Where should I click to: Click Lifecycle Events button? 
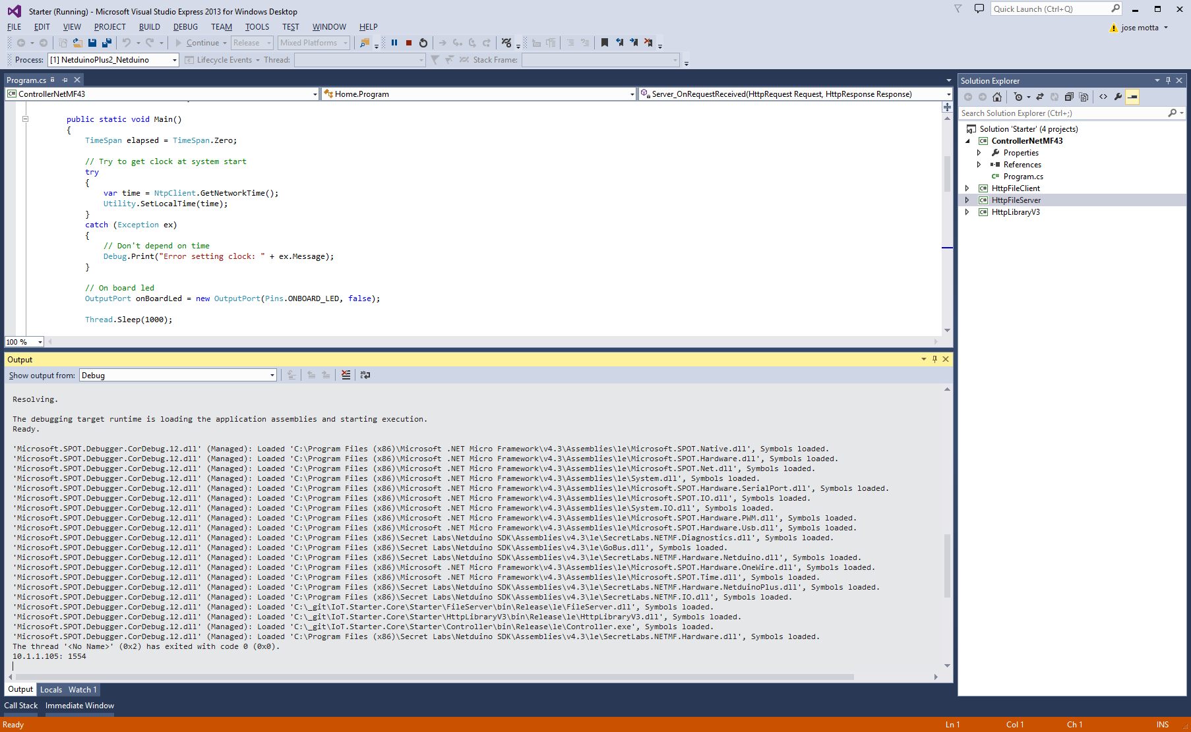pyautogui.click(x=223, y=60)
